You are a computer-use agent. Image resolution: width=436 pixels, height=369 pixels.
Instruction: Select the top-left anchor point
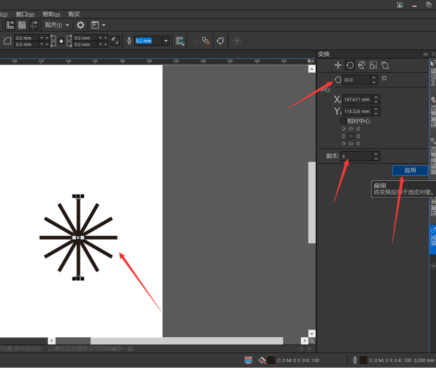pos(344,129)
